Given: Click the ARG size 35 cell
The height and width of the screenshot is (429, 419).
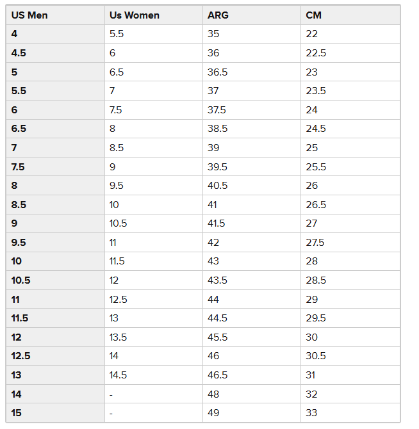Looking at the screenshot, I should click(x=213, y=34).
